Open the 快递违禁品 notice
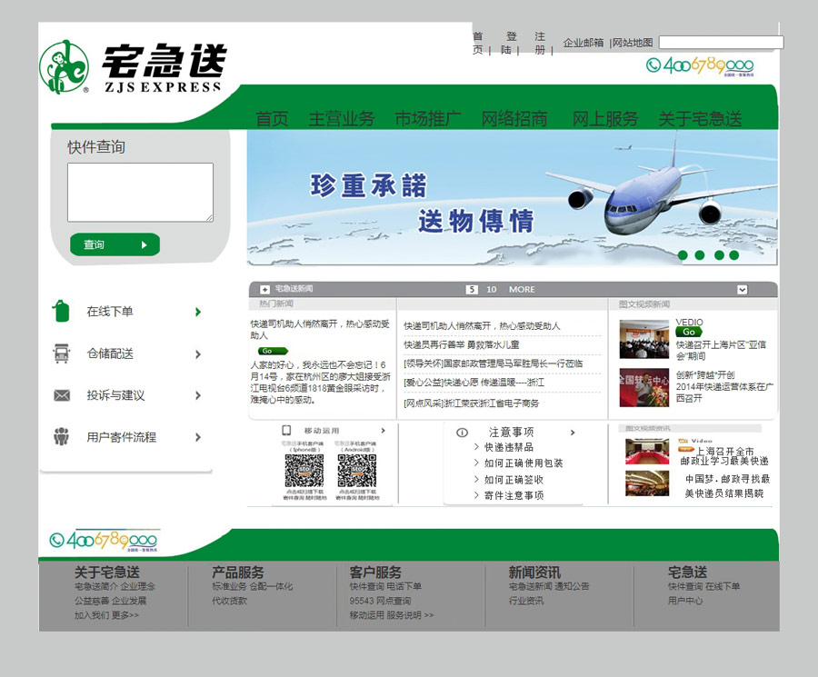This screenshot has width=818, height=677. 509,447
